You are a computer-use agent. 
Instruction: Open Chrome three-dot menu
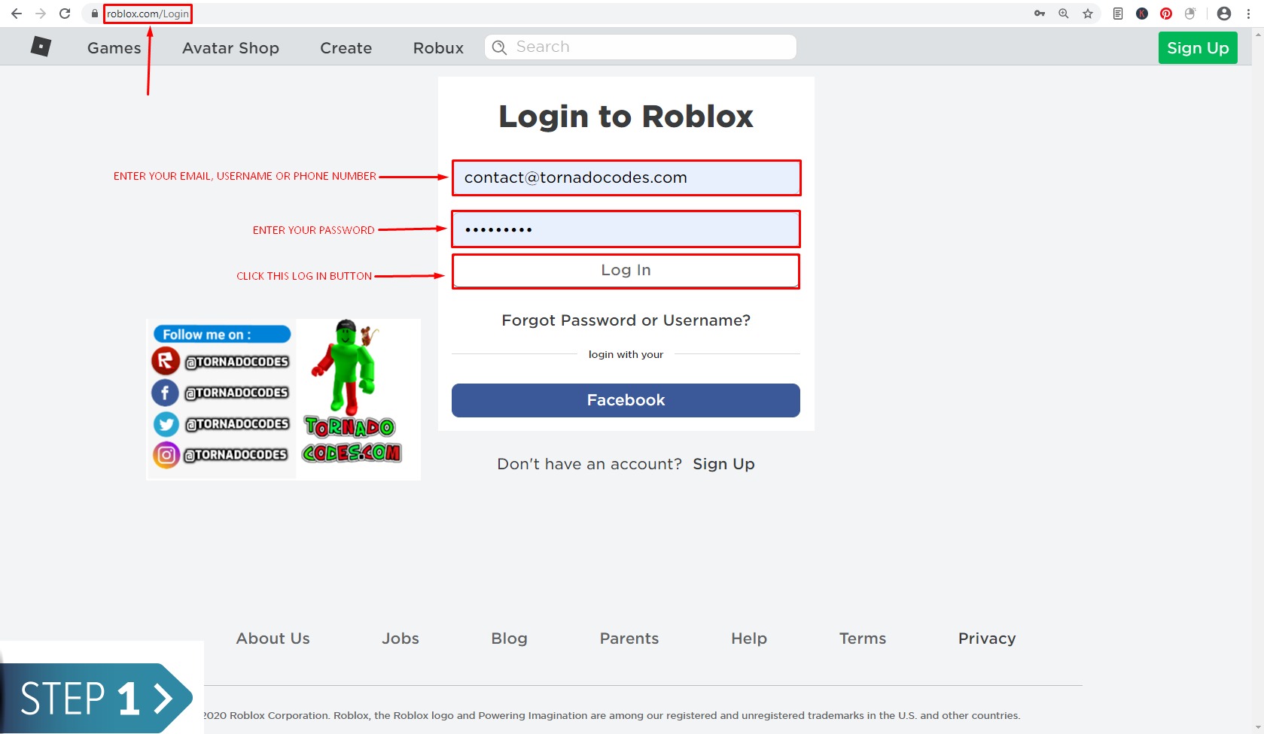pyautogui.click(x=1249, y=14)
